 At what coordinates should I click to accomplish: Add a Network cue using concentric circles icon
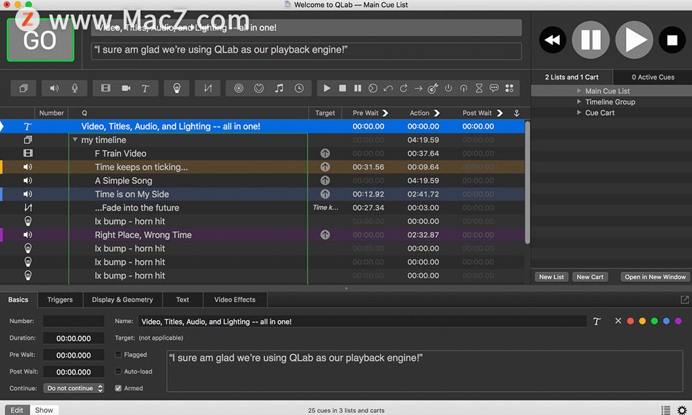pyautogui.click(x=239, y=89)
